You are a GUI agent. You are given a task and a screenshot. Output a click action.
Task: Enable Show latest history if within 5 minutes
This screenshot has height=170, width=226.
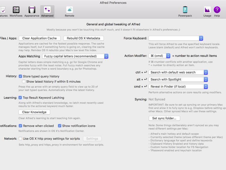point(24,81)
